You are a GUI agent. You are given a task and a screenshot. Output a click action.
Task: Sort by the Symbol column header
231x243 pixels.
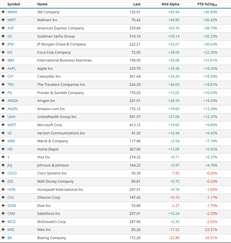(14, 4)
